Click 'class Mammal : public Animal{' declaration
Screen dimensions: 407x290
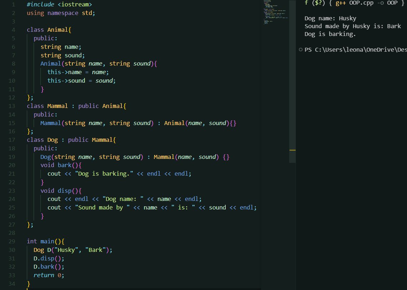[x=76, y=106]
